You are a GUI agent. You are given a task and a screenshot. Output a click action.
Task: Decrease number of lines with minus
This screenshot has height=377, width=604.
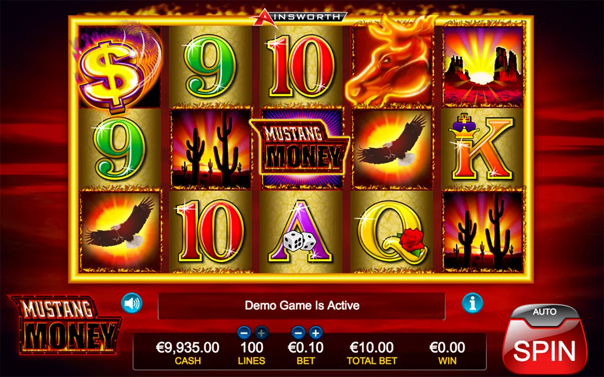(x=244, y=332)
